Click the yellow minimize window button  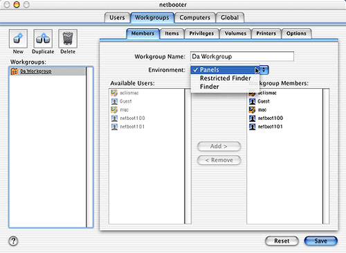[x=17, y=4]
